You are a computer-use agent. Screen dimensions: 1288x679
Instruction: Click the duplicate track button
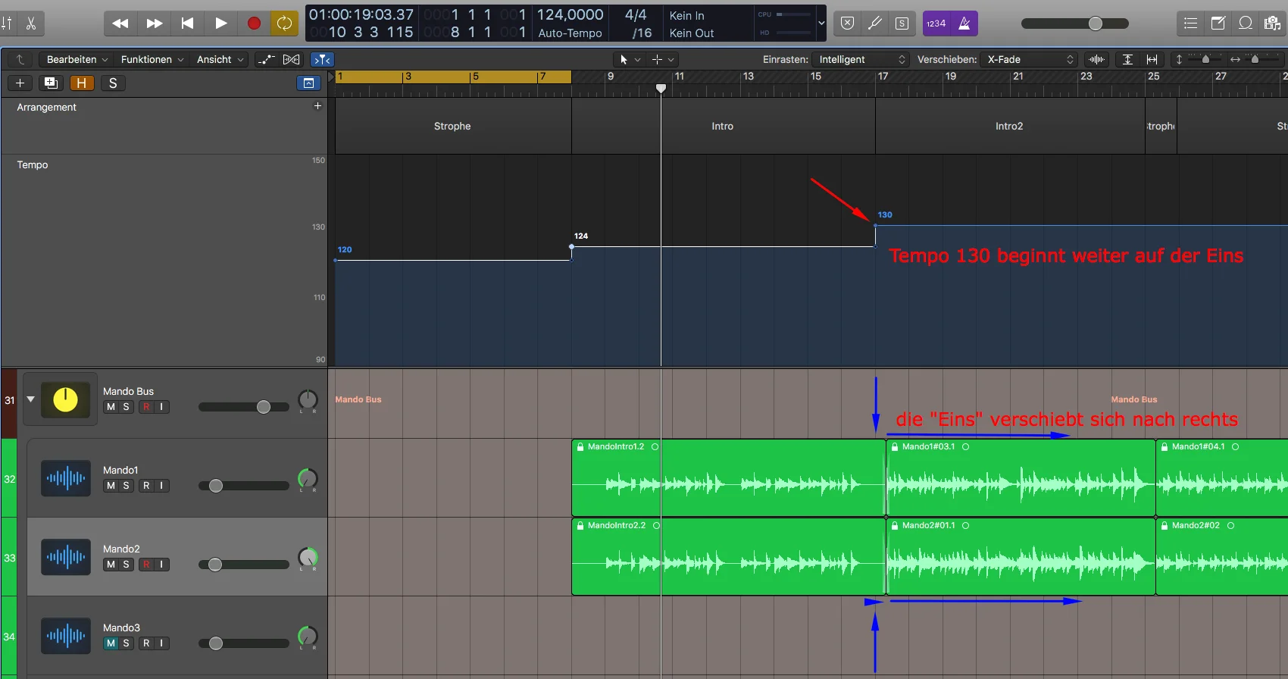pos(51,83)
